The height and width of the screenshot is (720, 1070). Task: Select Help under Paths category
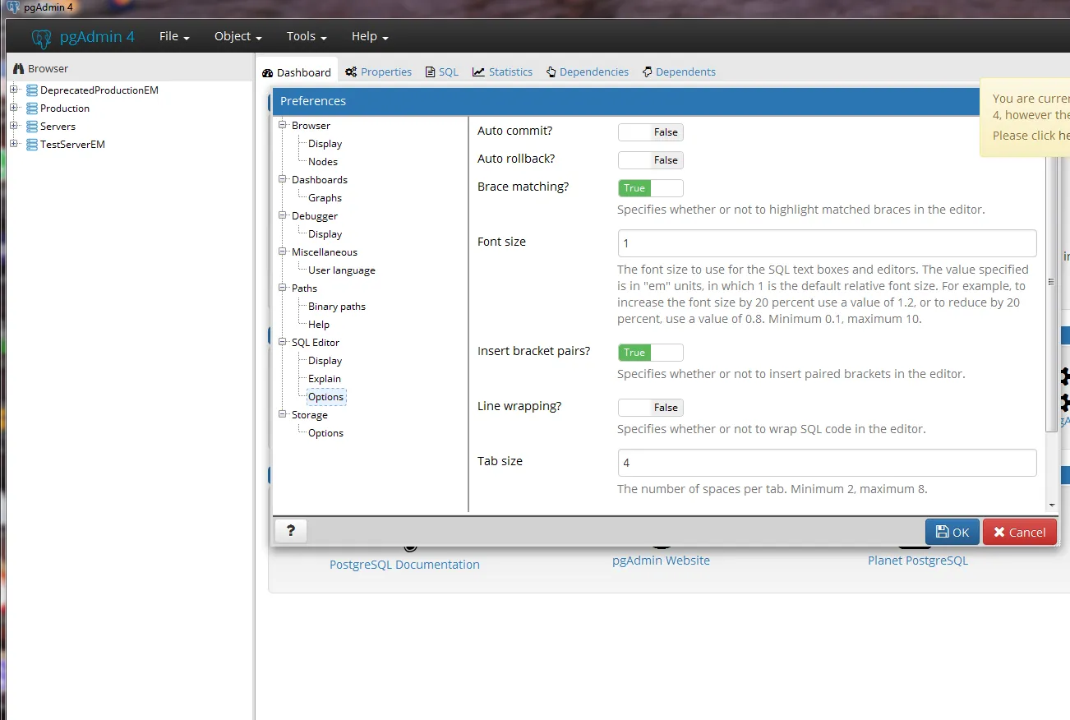[319, 325]
